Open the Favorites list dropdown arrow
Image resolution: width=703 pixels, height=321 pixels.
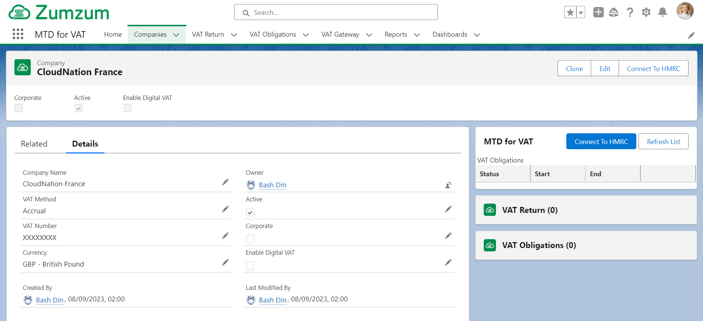(x=581, y=12)
